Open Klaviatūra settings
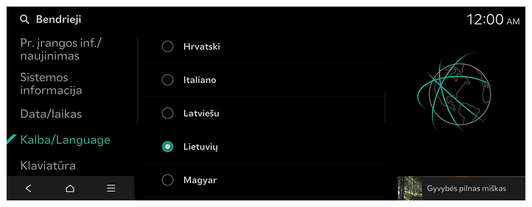532x207 pixels. click(48, 166)
